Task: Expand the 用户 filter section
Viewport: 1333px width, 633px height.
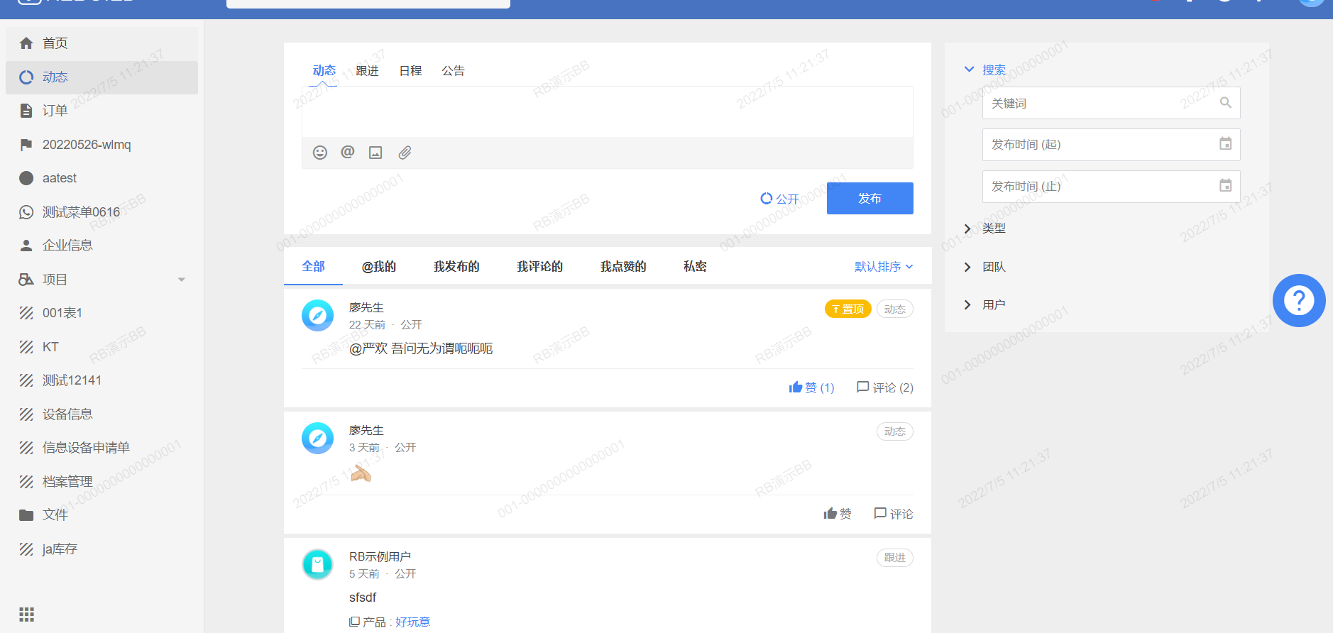Action: pyautogui.click(x=985, y=305)
